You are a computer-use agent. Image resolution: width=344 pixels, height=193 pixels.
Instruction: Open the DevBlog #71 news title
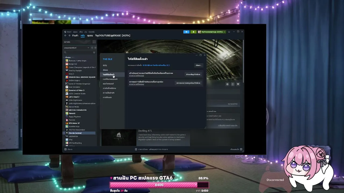click(x=145, y=131)
